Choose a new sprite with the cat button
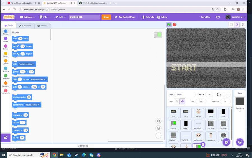The width and height of the screenshot is (252, 158). [x=226, y=142]
